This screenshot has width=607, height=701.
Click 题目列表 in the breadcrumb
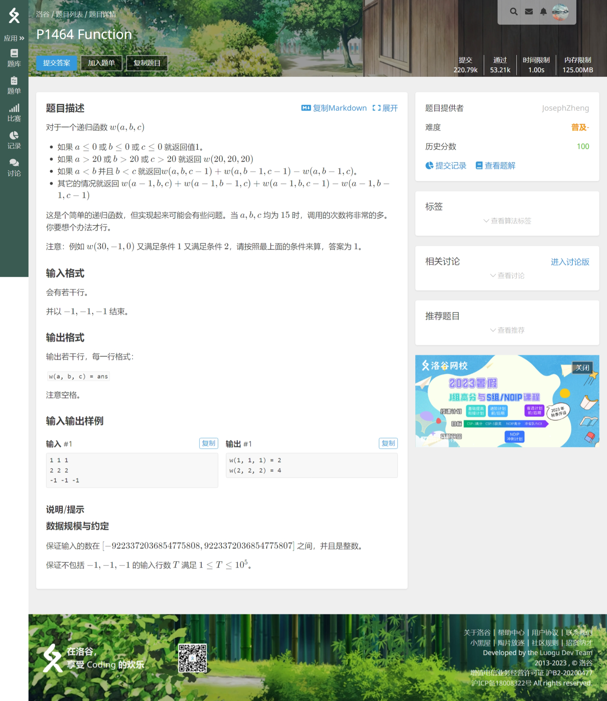(69, 14)
